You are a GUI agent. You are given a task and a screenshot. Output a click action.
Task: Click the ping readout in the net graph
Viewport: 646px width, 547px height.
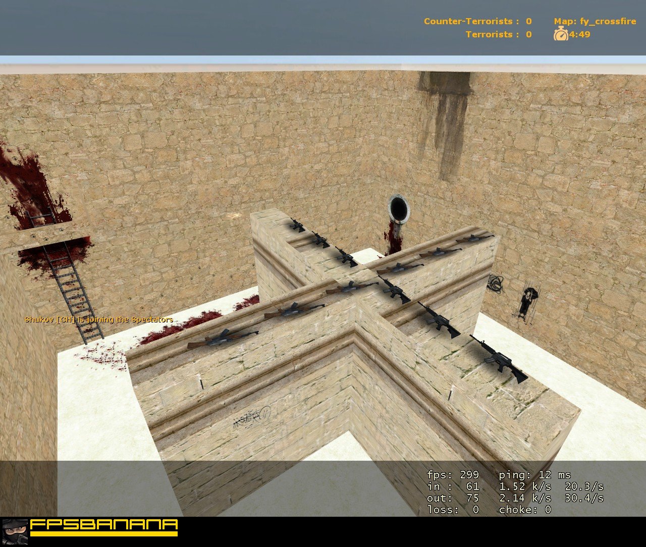point(535,475)
